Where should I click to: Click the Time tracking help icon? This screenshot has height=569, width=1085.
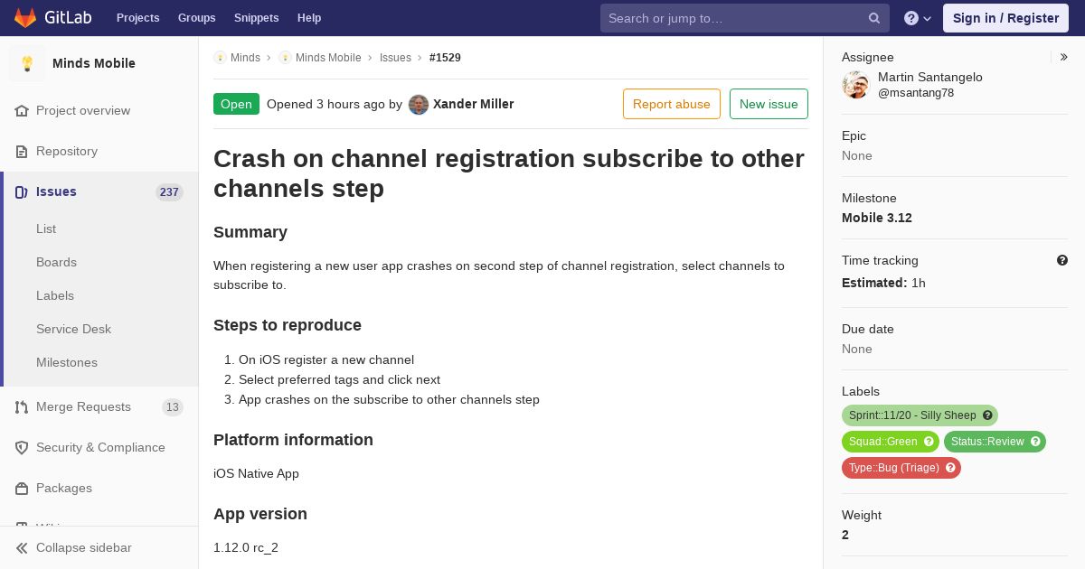(x=1062, y=260)
